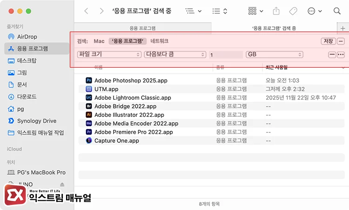
Task: Select the '응용 프로그램' 검색 중 tab
Action: 274,28
